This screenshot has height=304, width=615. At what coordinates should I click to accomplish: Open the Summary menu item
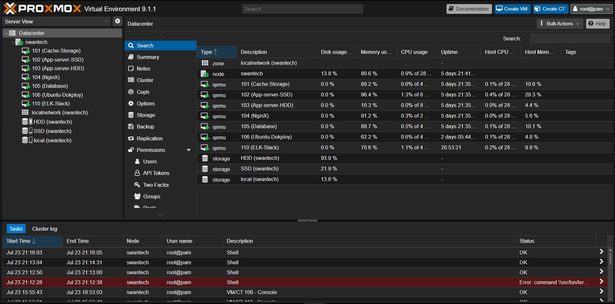coord(160,57)
